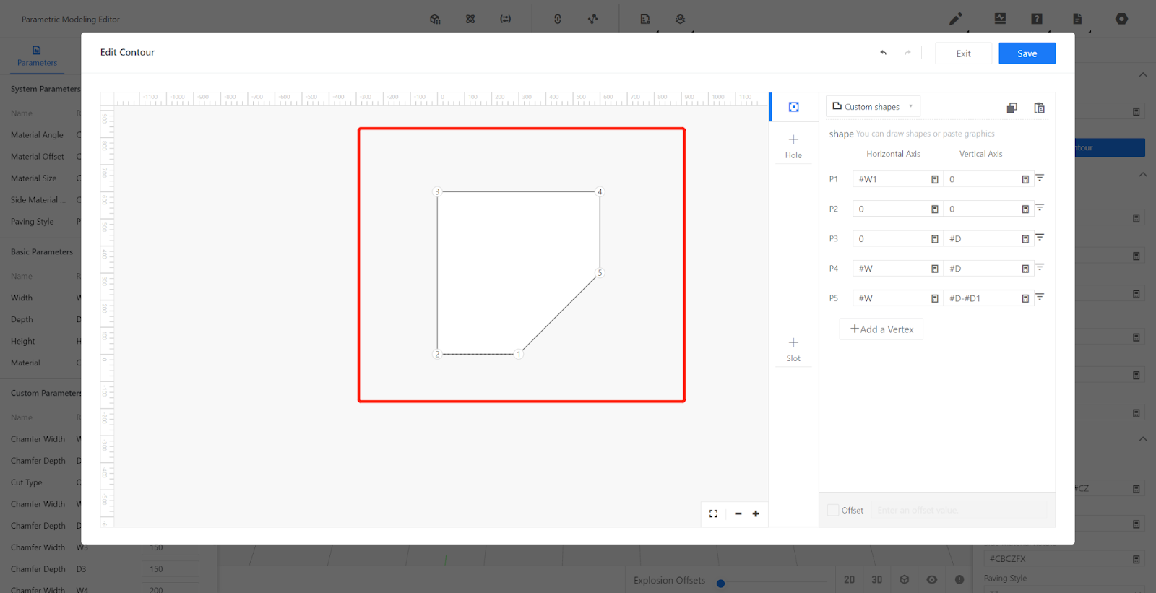Expand the options menu for P4

[x=1040, y=267]
